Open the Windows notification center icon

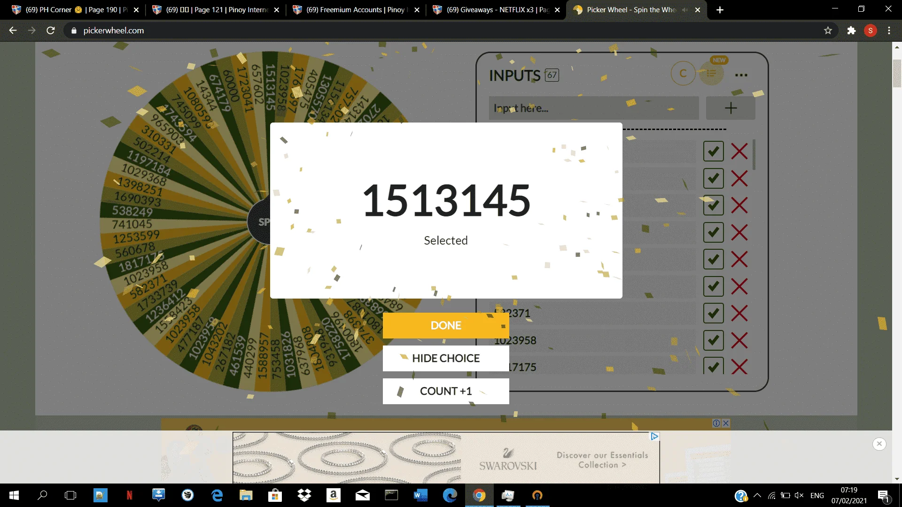pos(883,496)
